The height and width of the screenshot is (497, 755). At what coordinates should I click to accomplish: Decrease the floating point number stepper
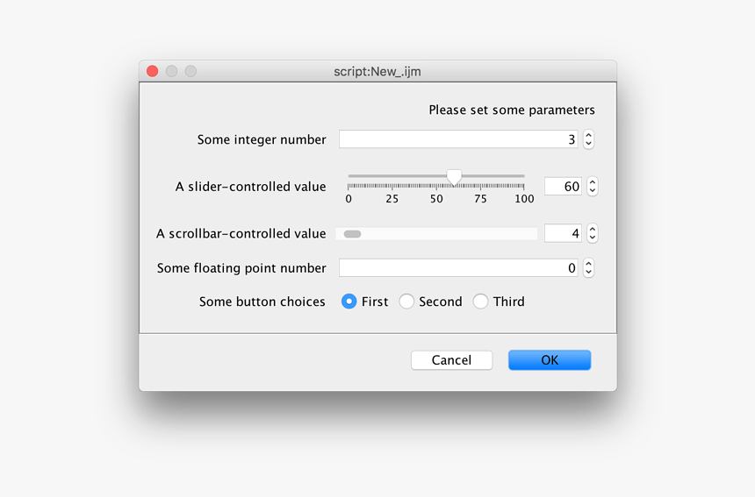click(588, 272)
